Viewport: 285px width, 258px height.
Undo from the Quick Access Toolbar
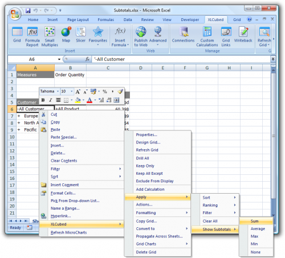coord(35,10)
